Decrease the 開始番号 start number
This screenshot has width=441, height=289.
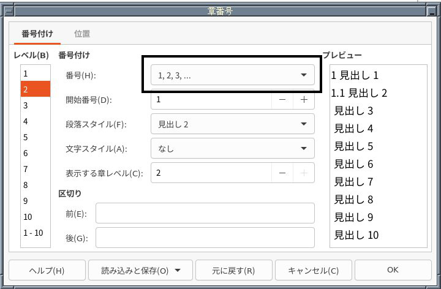coord(282,100)
